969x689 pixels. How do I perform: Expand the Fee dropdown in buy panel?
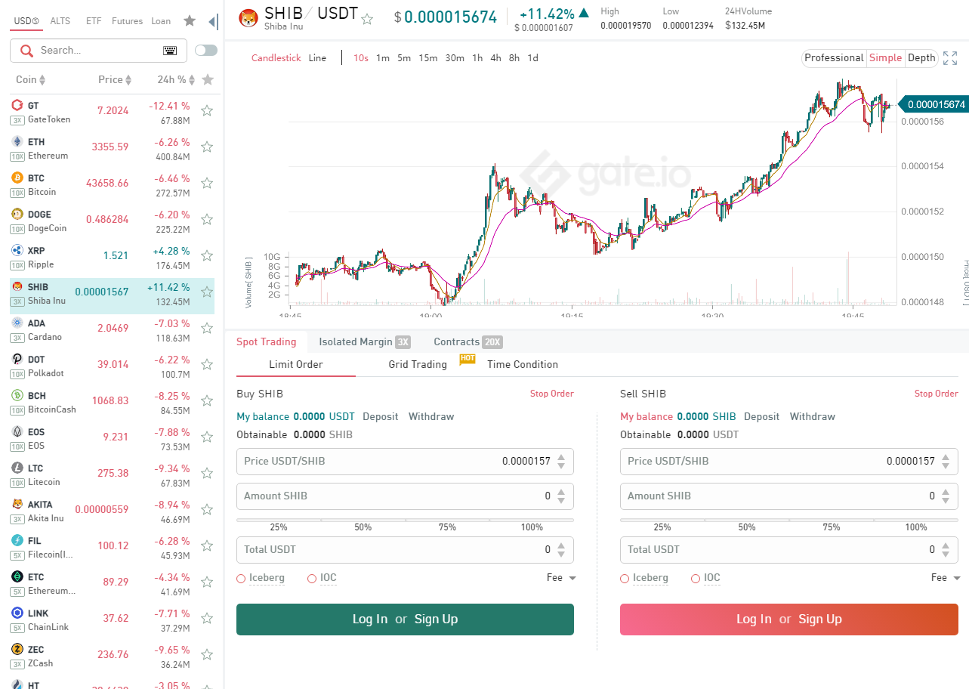(x=561, y=578)
